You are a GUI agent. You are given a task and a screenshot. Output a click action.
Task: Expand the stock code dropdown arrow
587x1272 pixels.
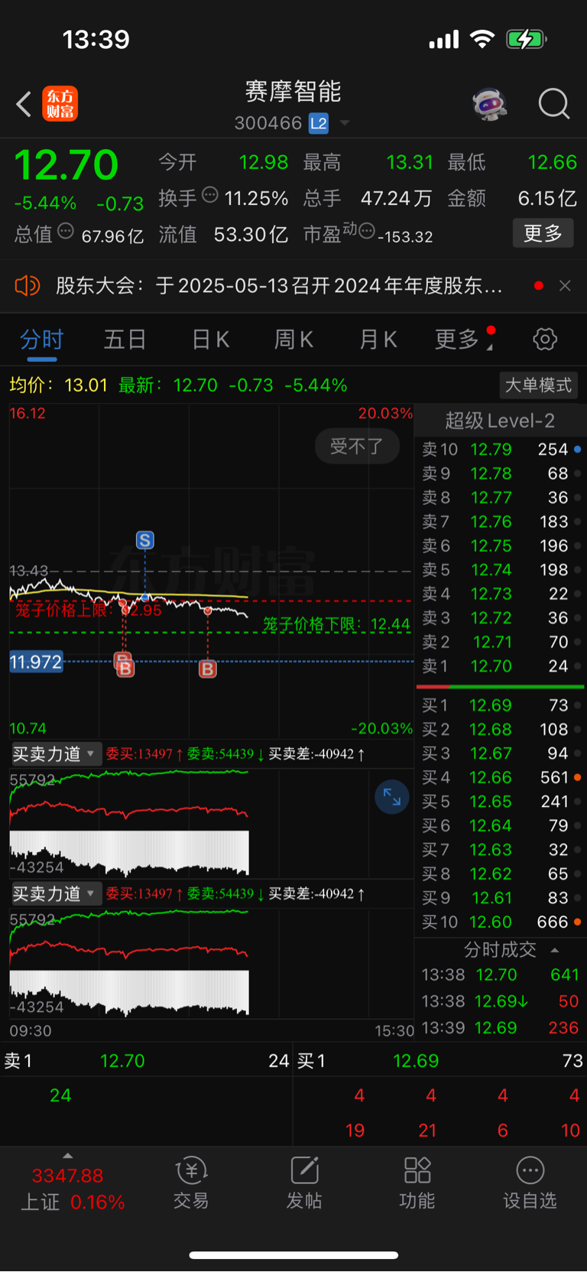coord(345,123)
